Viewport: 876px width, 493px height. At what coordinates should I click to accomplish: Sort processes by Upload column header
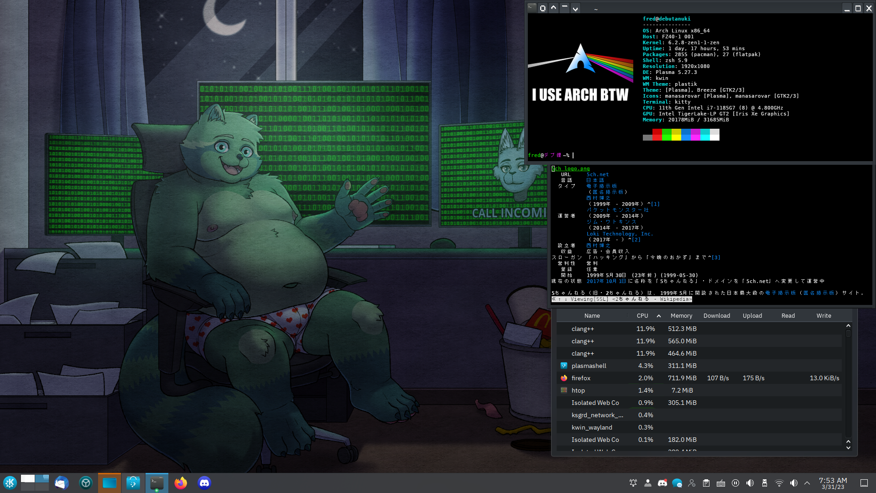pyautogui.click(x=752, y=316)
